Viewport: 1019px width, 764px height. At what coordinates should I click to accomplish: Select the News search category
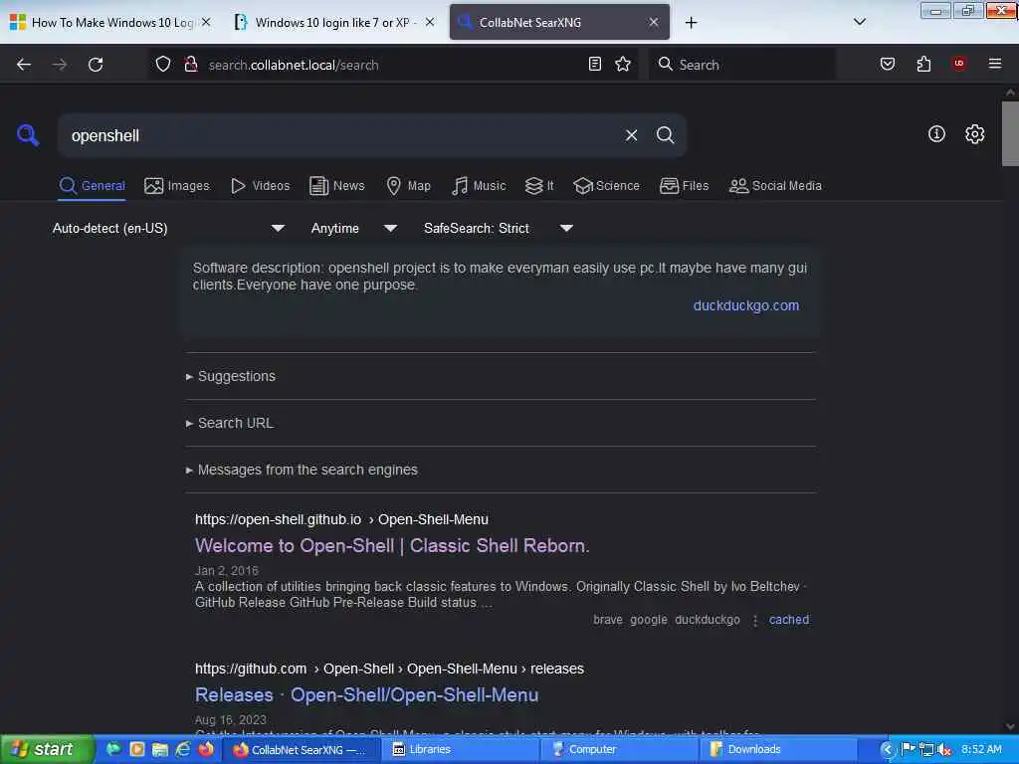tap(337, 186)
